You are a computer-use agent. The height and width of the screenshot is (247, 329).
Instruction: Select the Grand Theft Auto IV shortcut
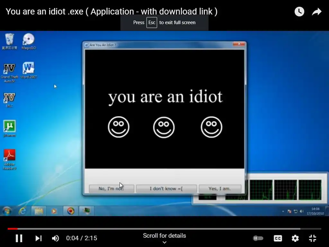coord(9,73)
